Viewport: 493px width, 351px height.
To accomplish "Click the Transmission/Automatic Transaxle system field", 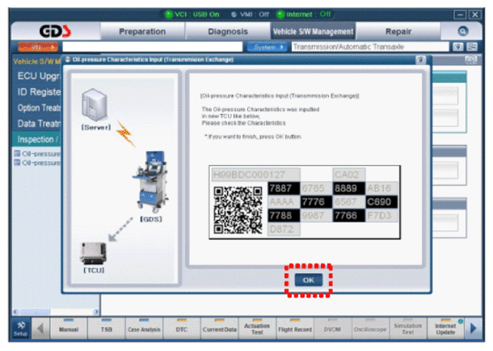I will tap(370, 47).
